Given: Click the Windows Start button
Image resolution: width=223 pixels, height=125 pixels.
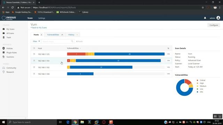Looking at the screenshot, I should 3,122.
